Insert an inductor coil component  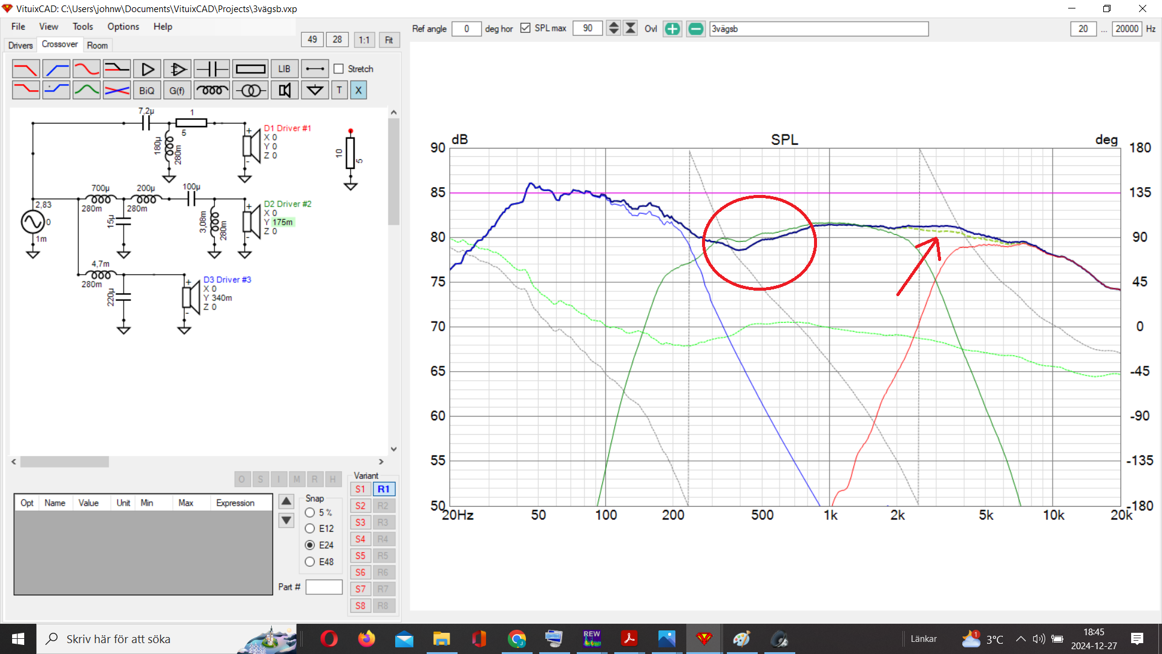[212, 90]
